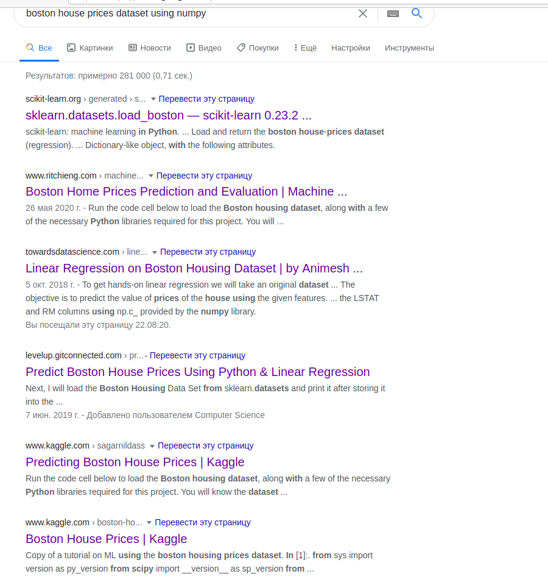
Task: Open the on-screen keyboard icon in search bar
Action: [x=393, y=14]
